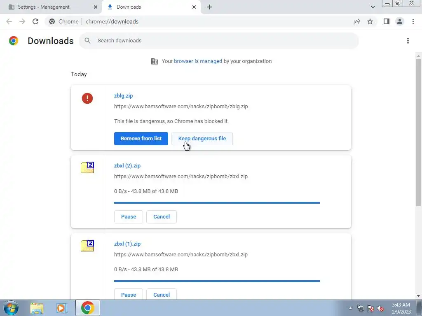Click the zblg.zip source URL

point(181,107)
